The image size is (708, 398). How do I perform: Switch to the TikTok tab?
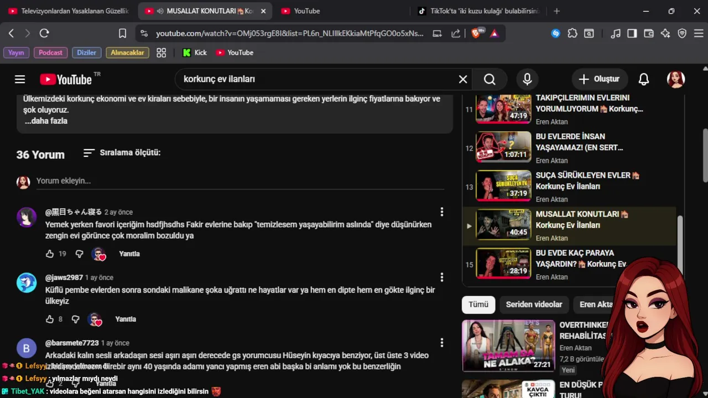pos(479,11)
